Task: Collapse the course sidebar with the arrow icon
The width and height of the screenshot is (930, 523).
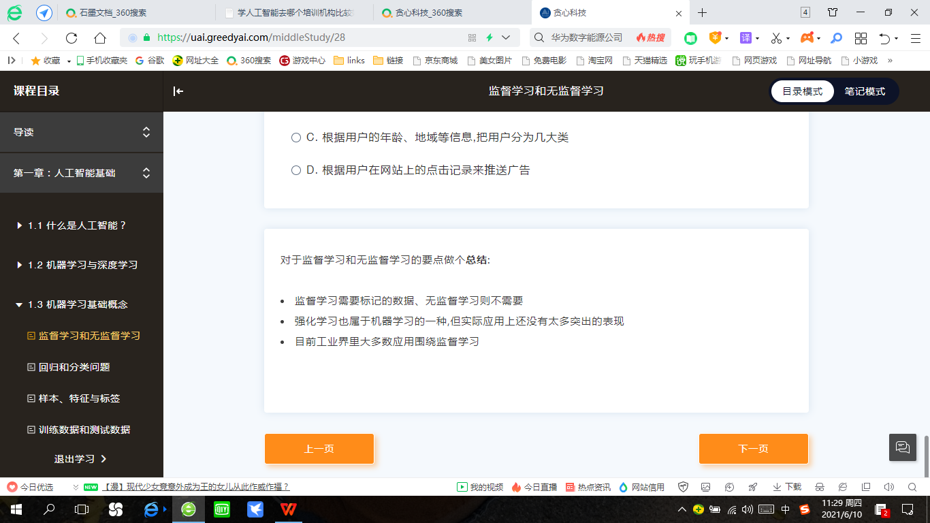Action: [179, 91]
